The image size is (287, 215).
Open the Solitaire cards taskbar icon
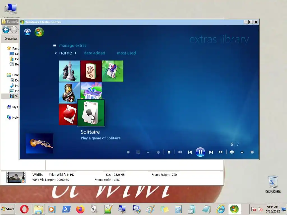[94, 209]
